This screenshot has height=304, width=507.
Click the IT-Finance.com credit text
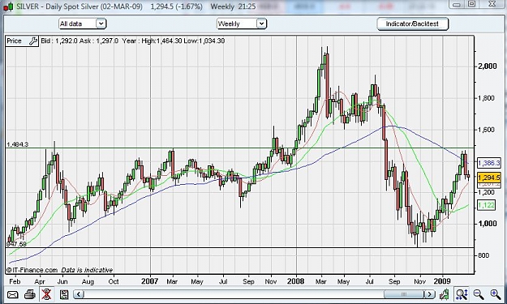coord(32,270)
